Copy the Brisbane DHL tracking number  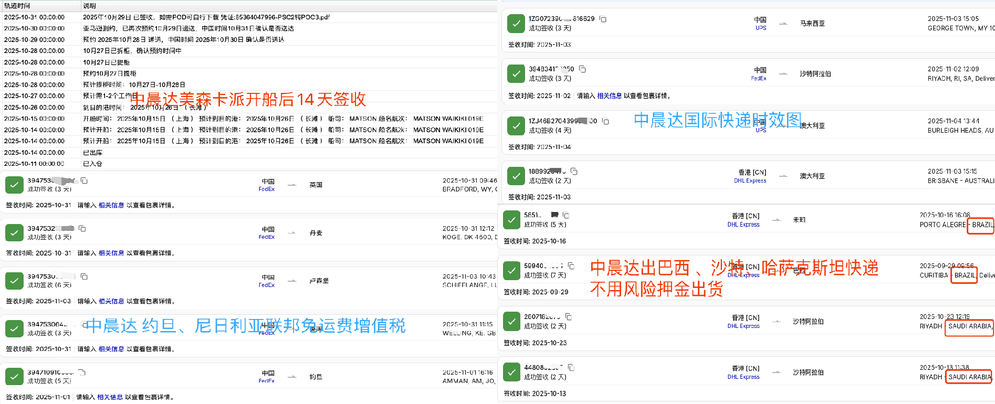point(574,172)
